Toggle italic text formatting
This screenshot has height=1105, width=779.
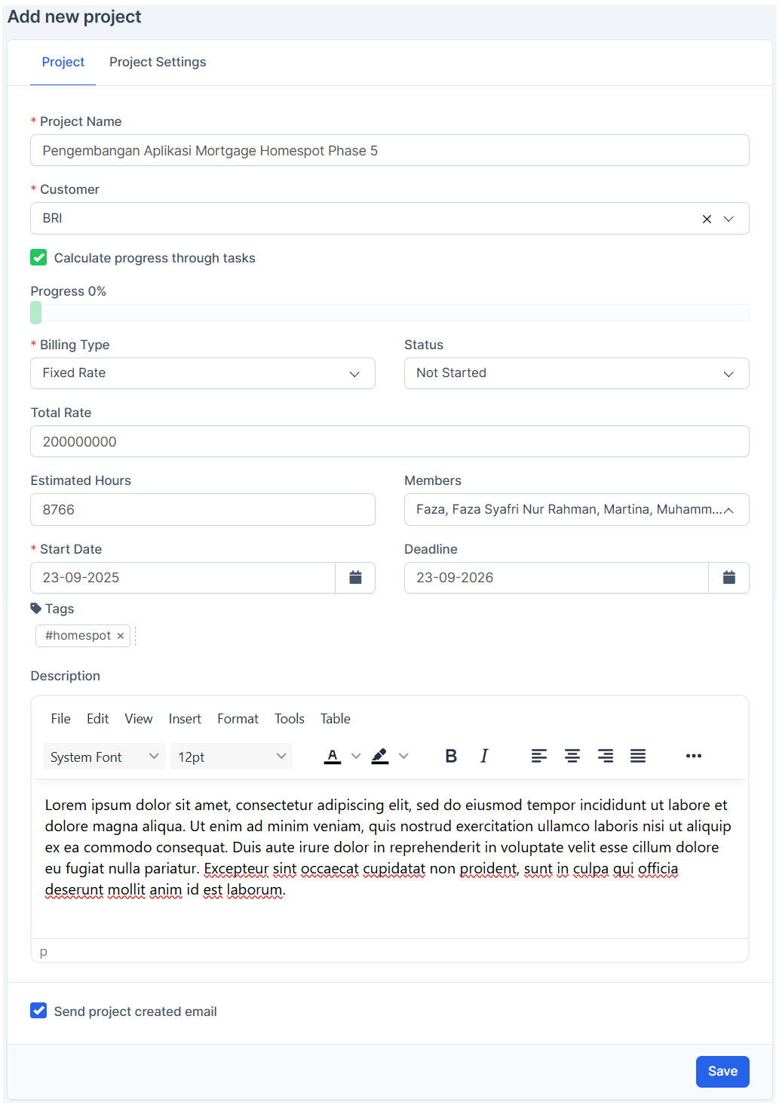point(484,756)
